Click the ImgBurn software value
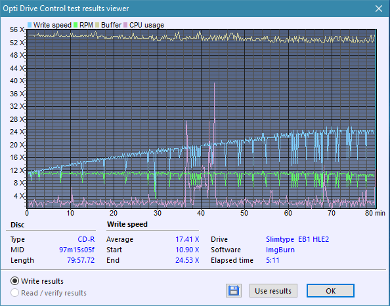Viewport: 390px width, 306px height. pos(280,250)
